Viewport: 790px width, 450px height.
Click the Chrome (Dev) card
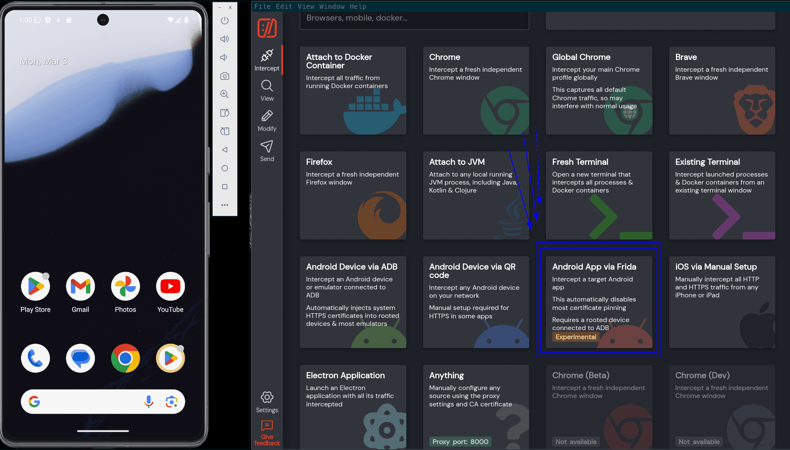coord(722,407)
